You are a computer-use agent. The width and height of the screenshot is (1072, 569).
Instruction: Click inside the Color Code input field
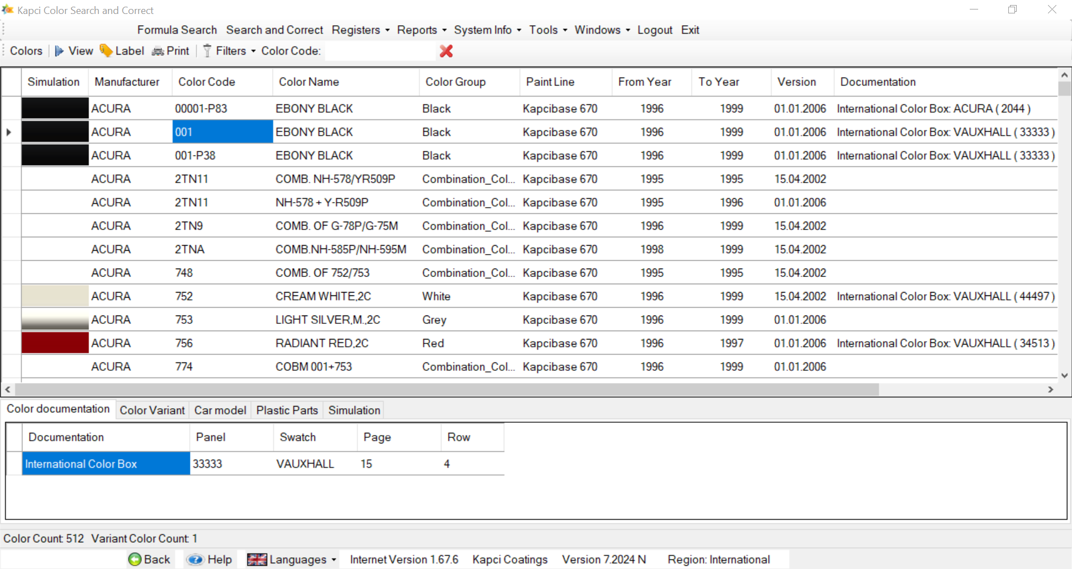(380, 51)
